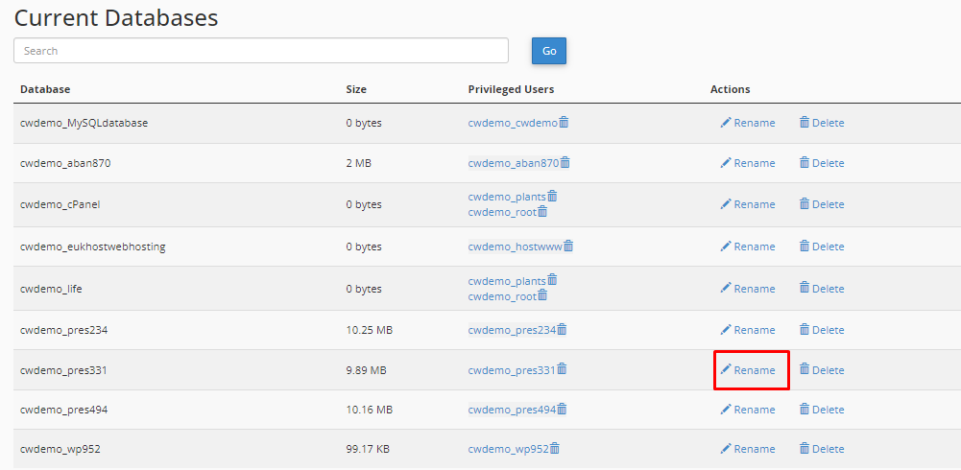Click trash icon next to cwdemo_aban870 user
The height and width of the screenshot is (470, 961).
coord(565,163)
